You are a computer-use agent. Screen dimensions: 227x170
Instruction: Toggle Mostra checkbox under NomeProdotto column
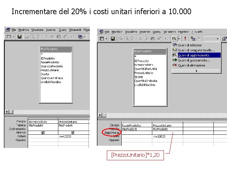pyautogui.click(x=43, y=133)
